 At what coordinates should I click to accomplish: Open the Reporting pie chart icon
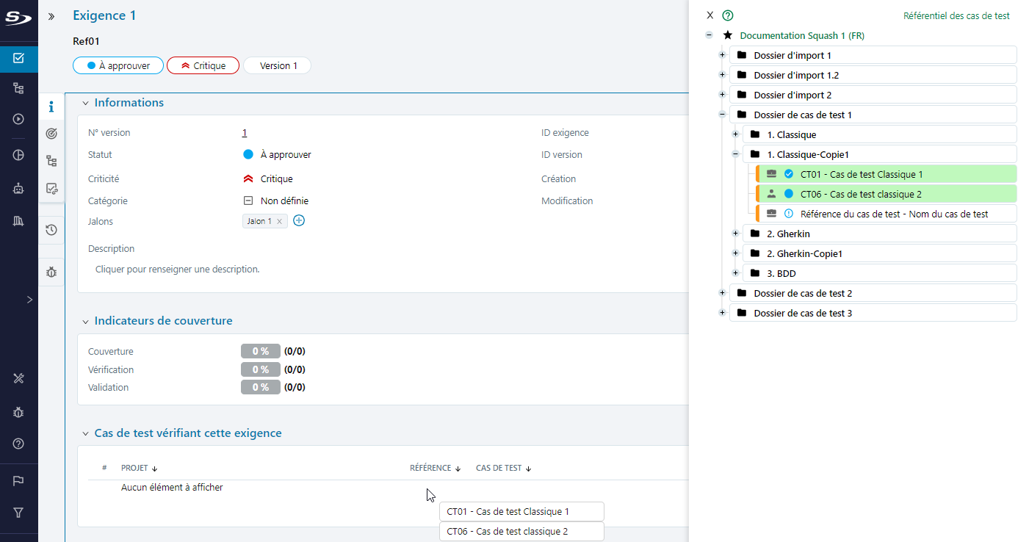coord(19,155)
